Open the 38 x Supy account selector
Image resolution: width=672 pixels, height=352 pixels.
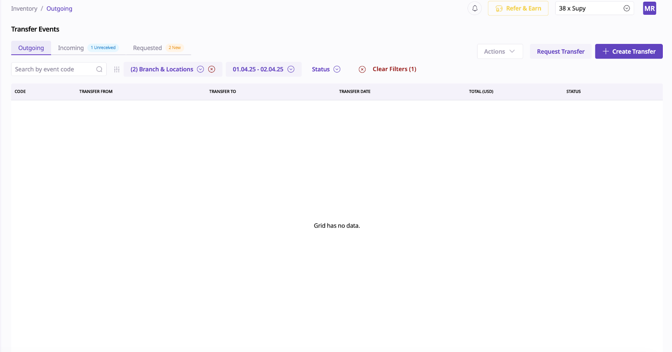coord(594,8)
